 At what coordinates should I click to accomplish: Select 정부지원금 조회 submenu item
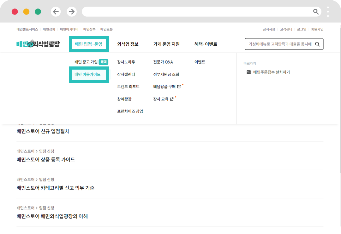pyautogui.click(x=166, y=74)
